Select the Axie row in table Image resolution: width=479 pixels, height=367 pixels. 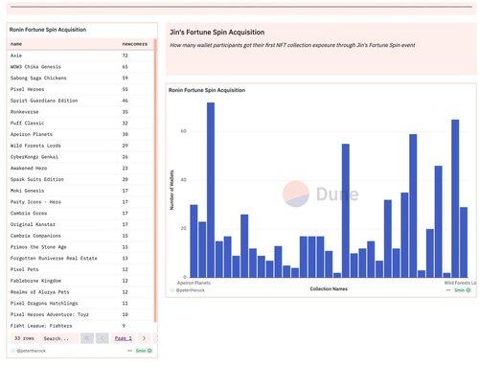tap(81, 56)
